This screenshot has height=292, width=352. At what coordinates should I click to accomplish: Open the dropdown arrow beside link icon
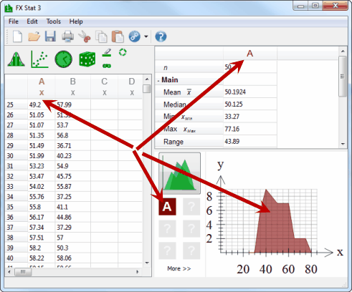(x=146, y=36)
